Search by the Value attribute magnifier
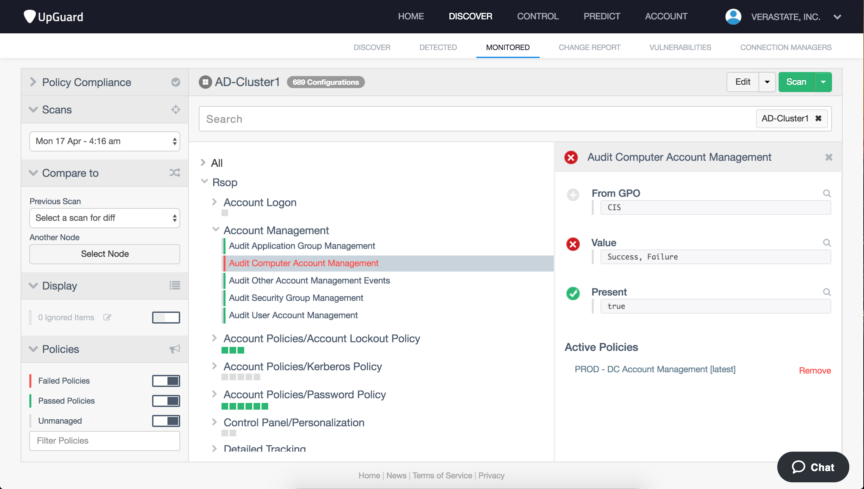This screenshot has width=864, height=489. [827, 243]
